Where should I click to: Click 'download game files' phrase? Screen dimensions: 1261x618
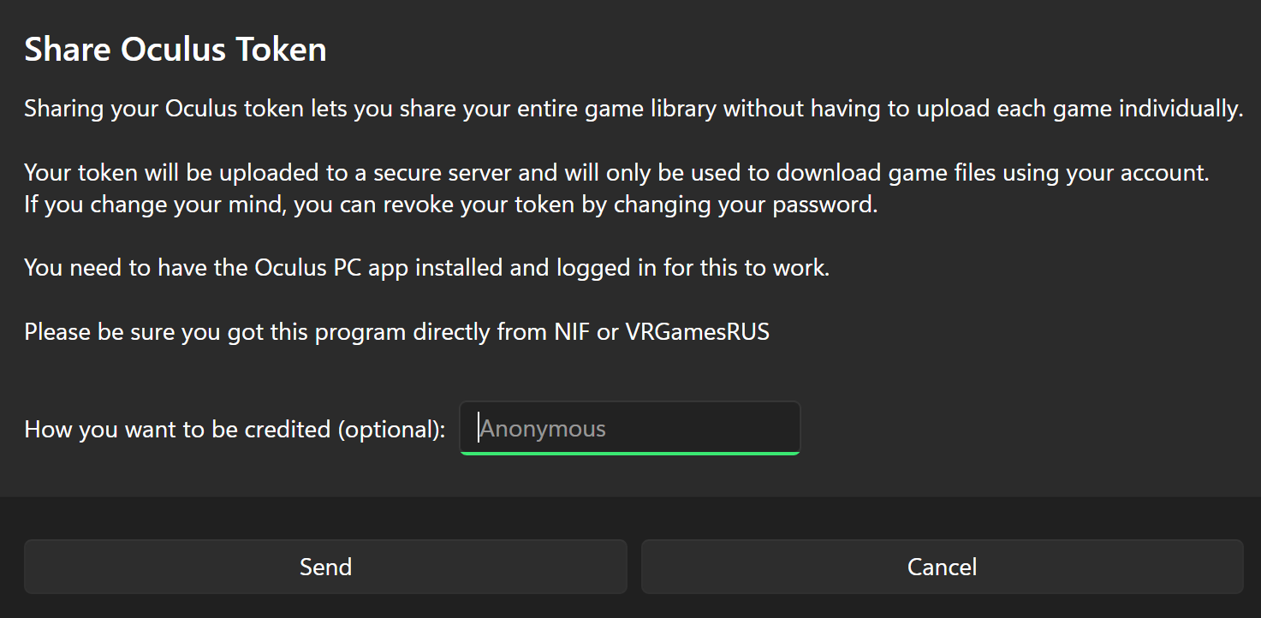pyautogui.click(x=887, y=173)
